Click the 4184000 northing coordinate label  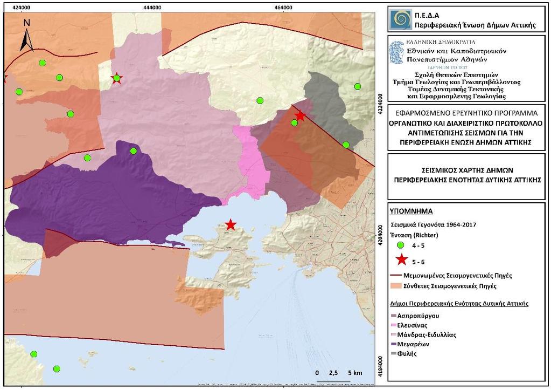(x=380, y=366)
